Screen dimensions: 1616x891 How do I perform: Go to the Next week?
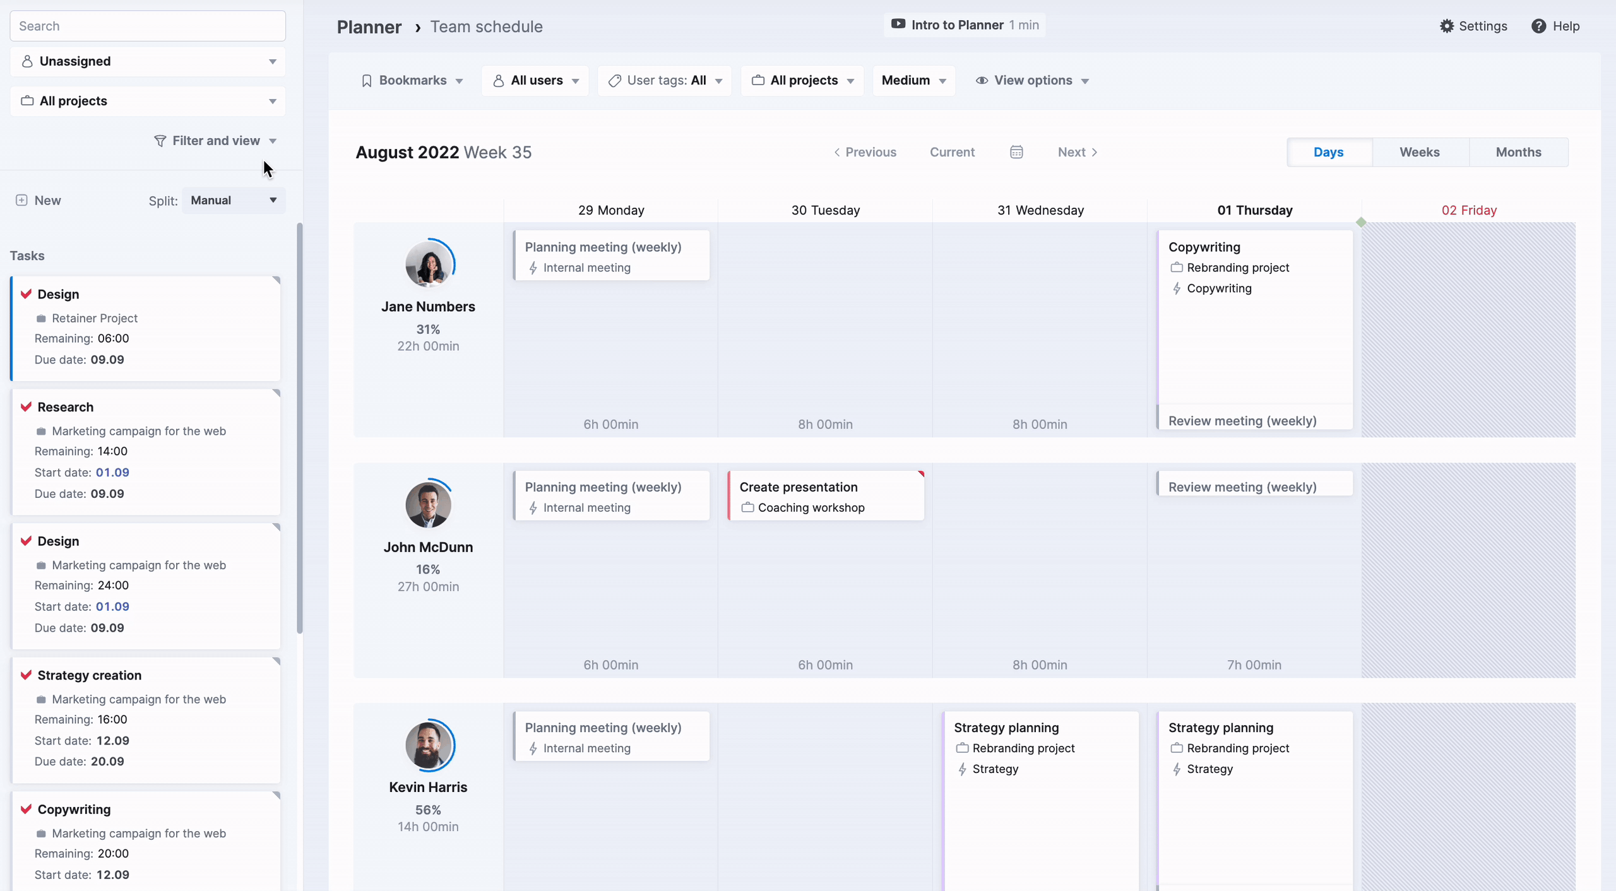point(1078,152)
